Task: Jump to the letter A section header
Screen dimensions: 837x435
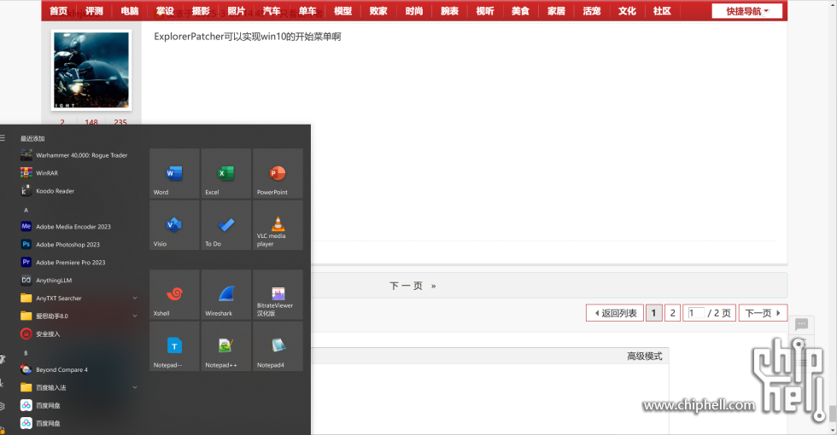Action: (26, 210)
